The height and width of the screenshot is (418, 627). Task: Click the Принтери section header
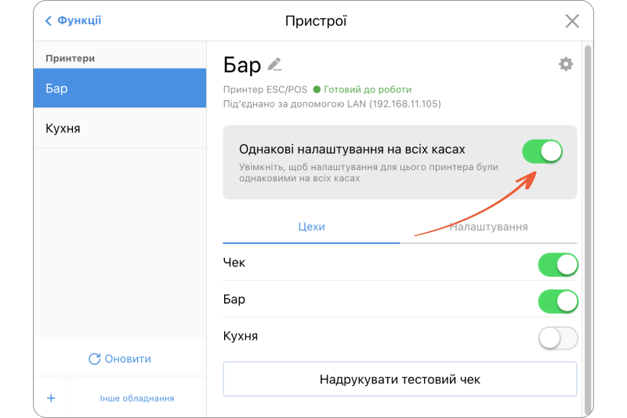[70, 58]
